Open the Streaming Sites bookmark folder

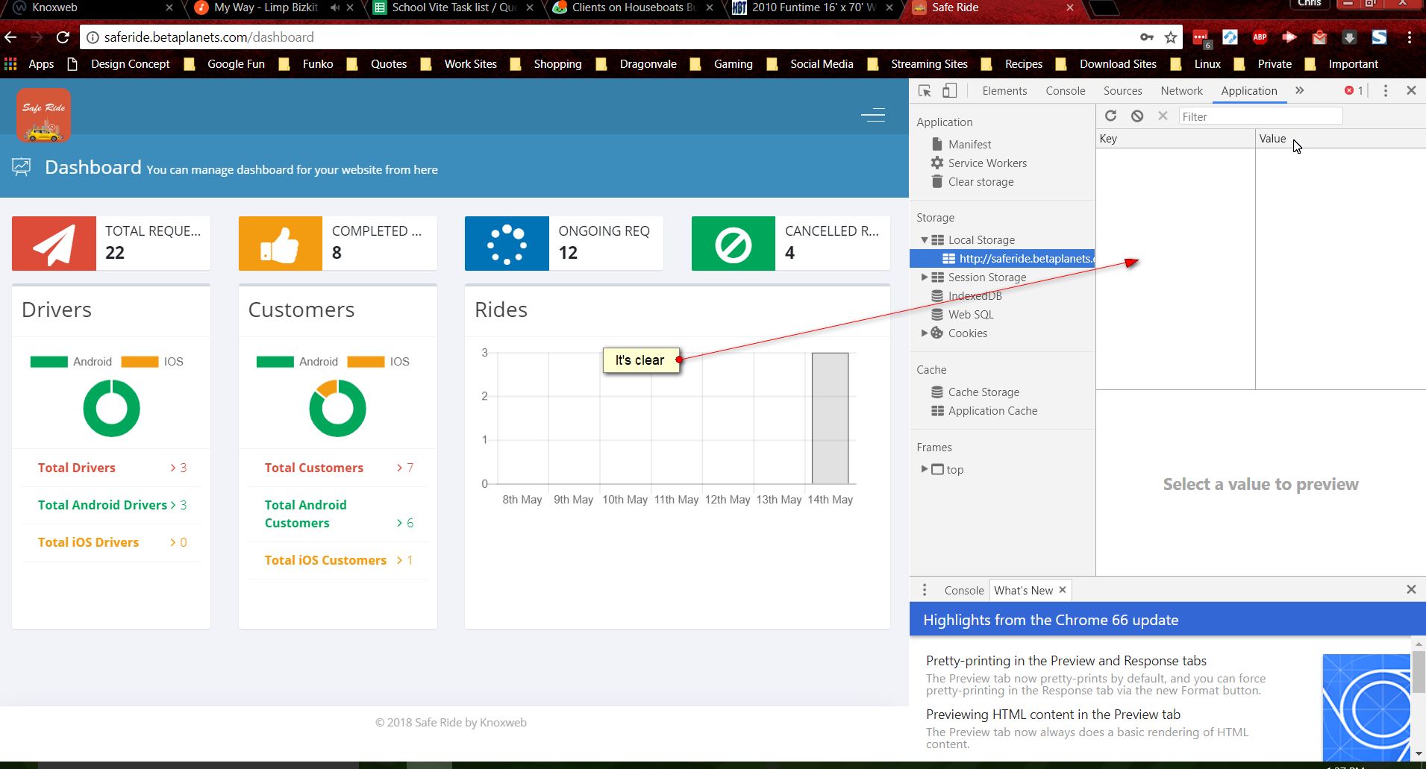coord(919,64)
